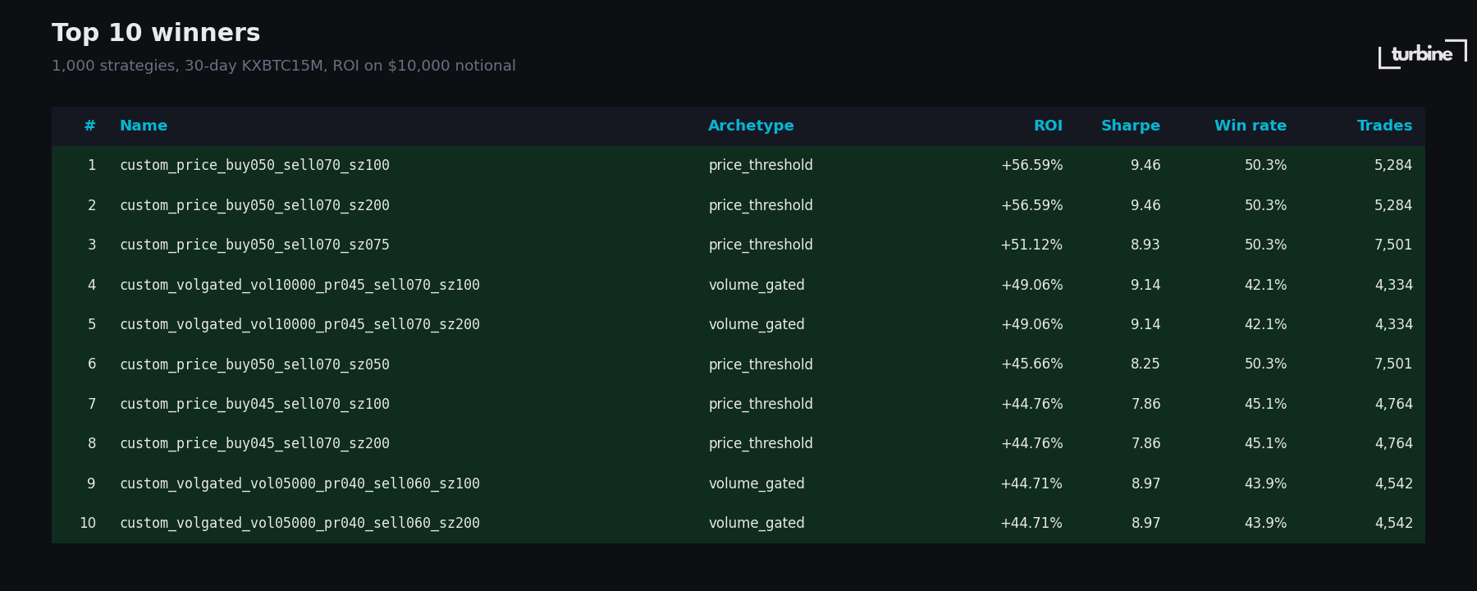Screen dimensions: 1477x591
Task: Click the Win rate column header
Action: click(1250, 126)
